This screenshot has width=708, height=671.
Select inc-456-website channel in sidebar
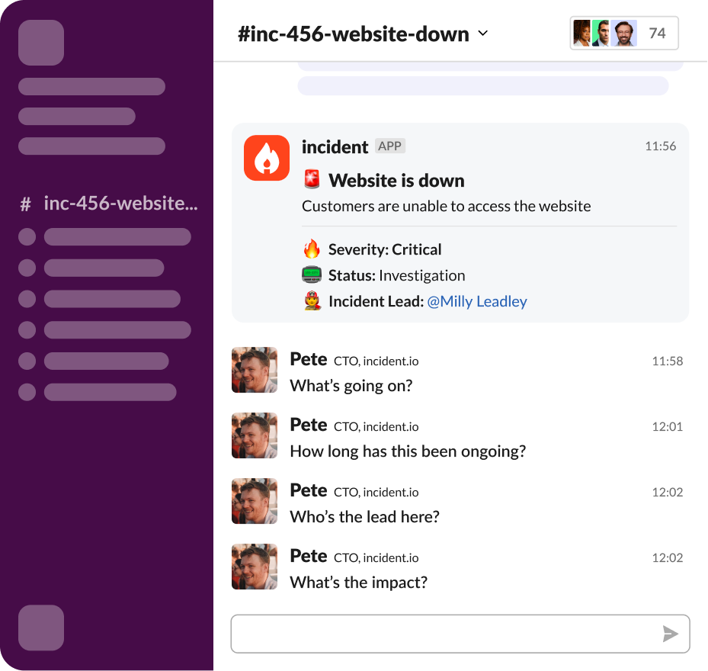[109, 204]
